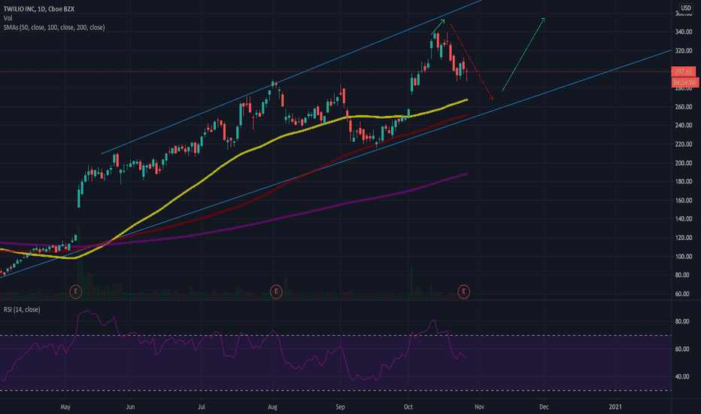Click the 260.00 price scale label
Image resolution: width=701 pixels, height=414 pixels.
(x=684, y=107)
